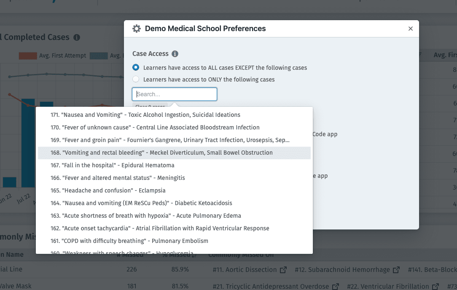Open the Case Access info tooltip icon
Image resolution: width=457 pixels, height=290 pixels.
[x=175, y=53]
